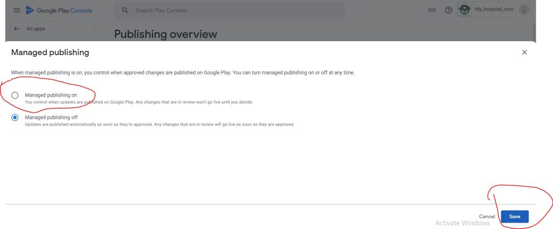Go to the All apps list
The width and height of the screenshot is (553, 229).
tap(36, 29)
